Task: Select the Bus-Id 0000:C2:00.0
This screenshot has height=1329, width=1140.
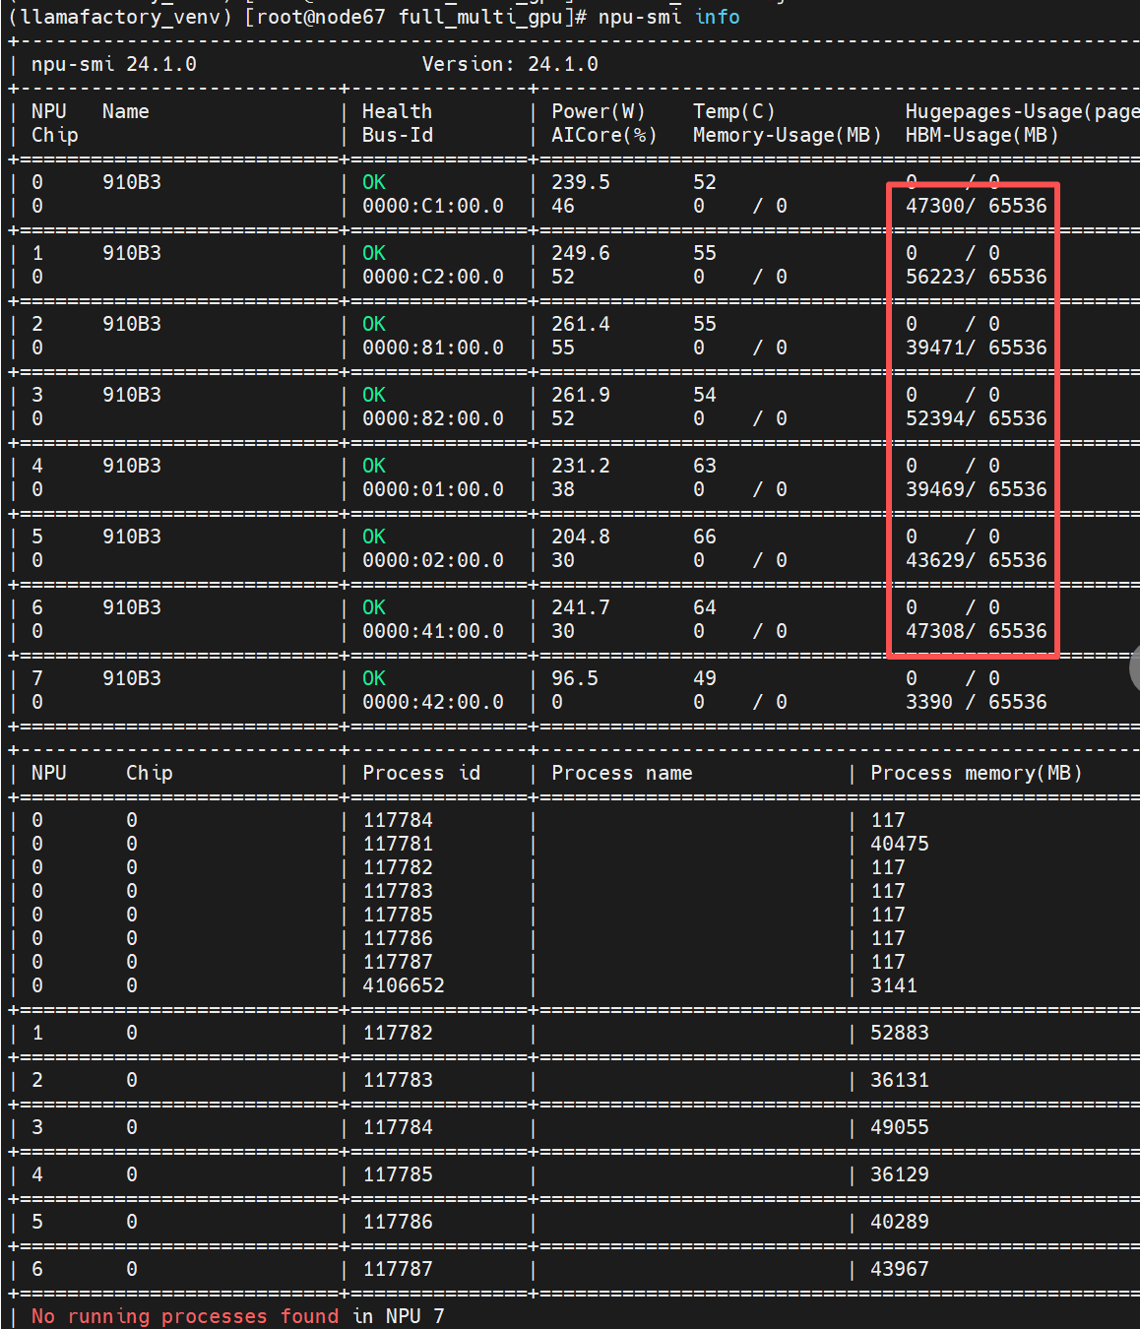Action: click(433, 277)
